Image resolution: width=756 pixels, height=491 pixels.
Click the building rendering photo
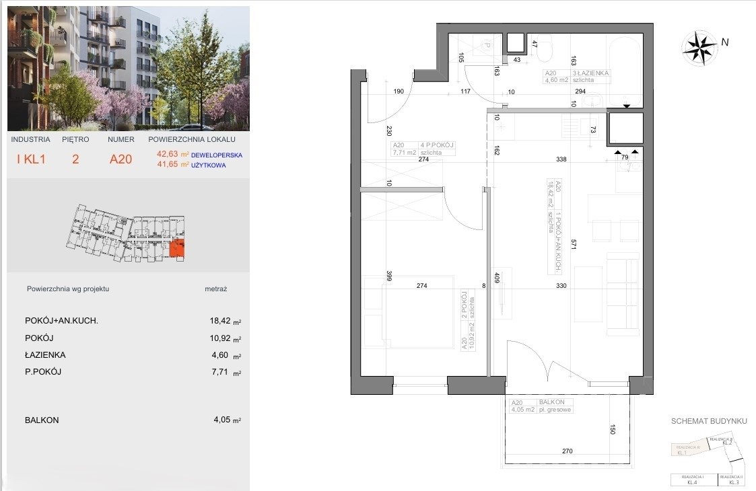(x=129, y=68)
